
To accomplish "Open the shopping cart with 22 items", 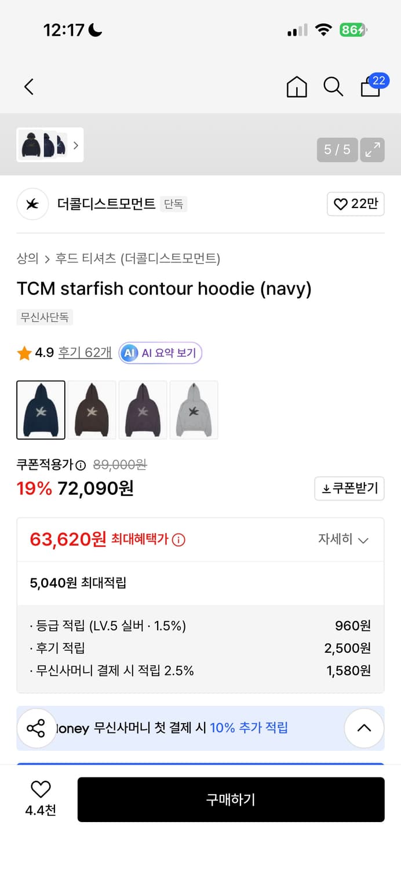I will click(x=370, y=86).
